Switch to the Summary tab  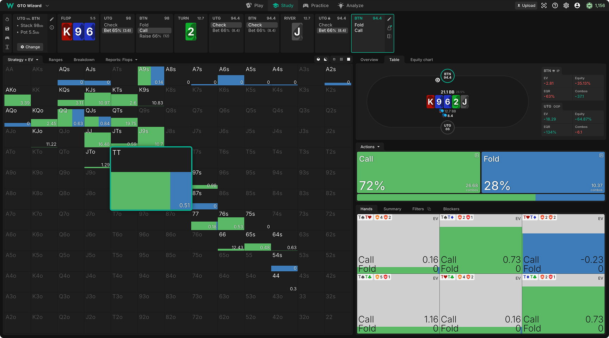[x=392, y=209]
